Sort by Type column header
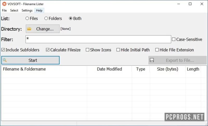The width and height of the screenshot is (208, 126). tap(141, 69)
